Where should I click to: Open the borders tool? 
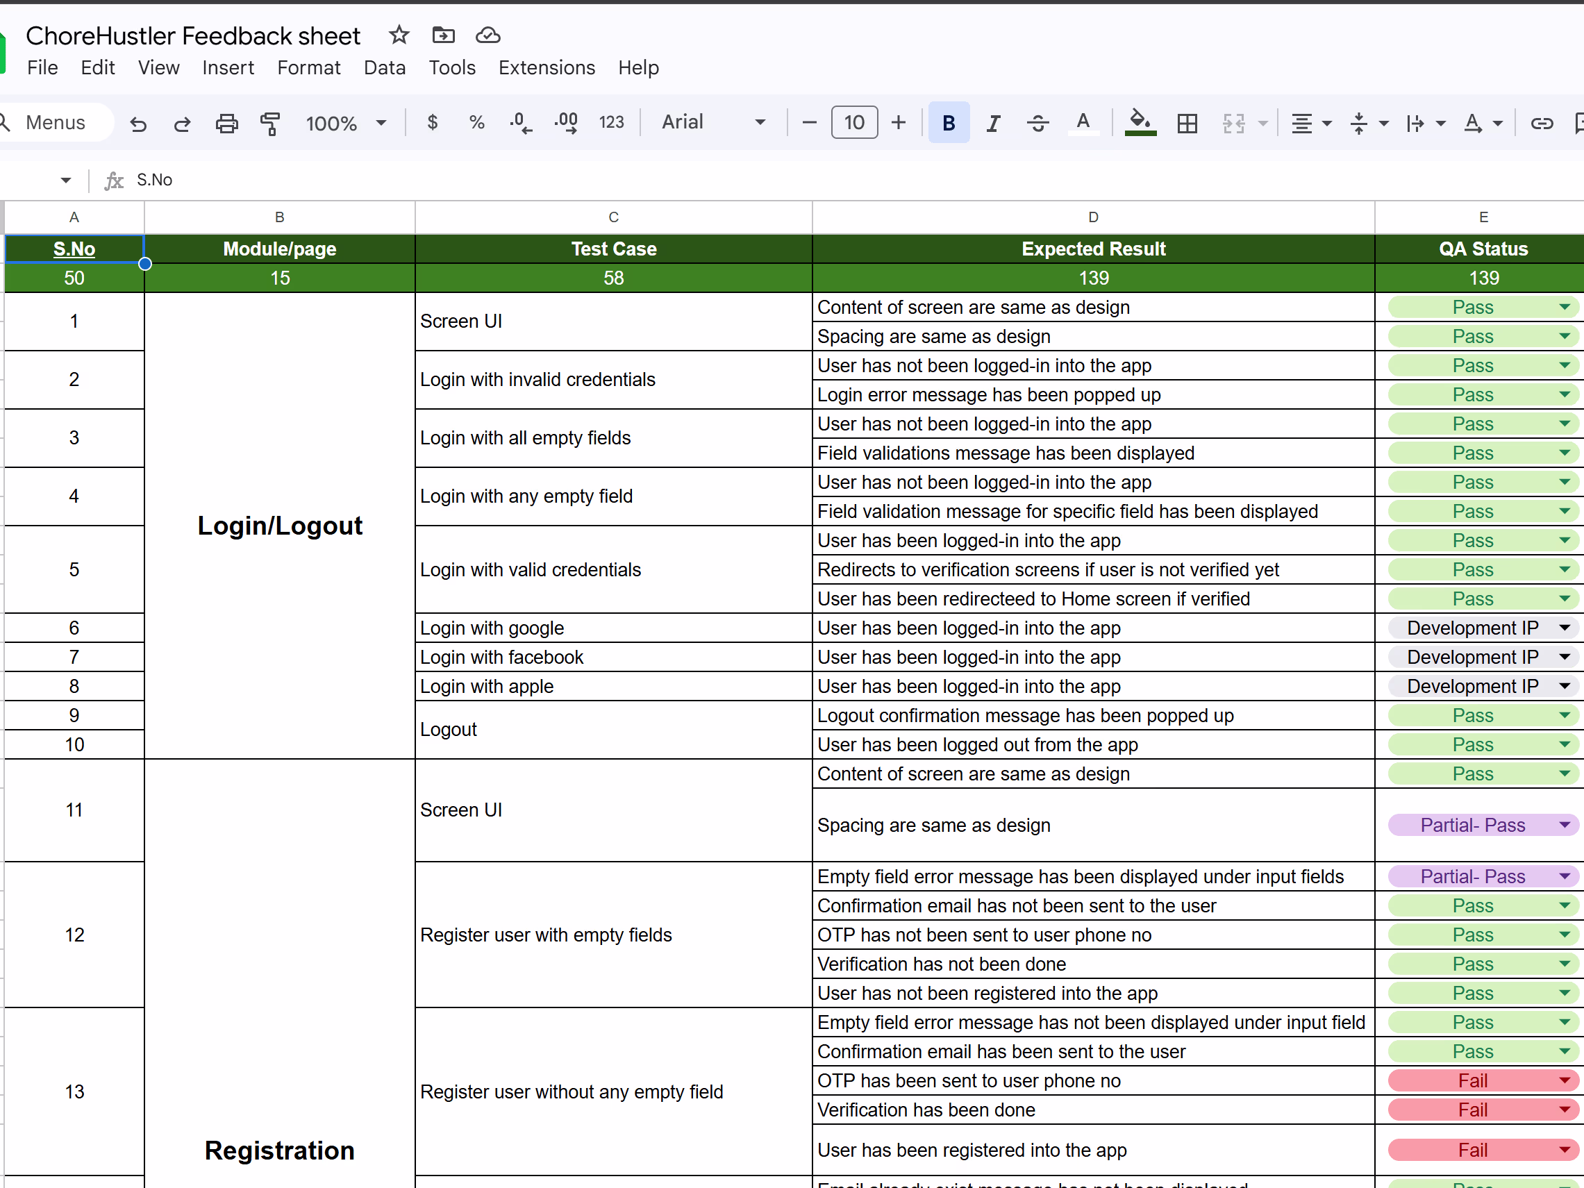pos(1187,123)
